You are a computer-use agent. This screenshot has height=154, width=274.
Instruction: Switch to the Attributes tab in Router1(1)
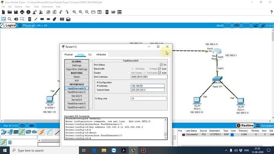click(x=101, y=54)
